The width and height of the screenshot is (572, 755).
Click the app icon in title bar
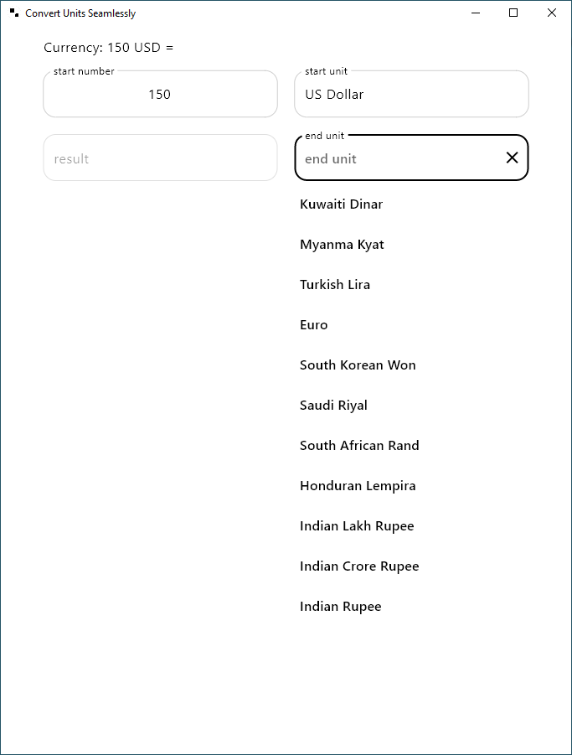[x=14, y=13]
